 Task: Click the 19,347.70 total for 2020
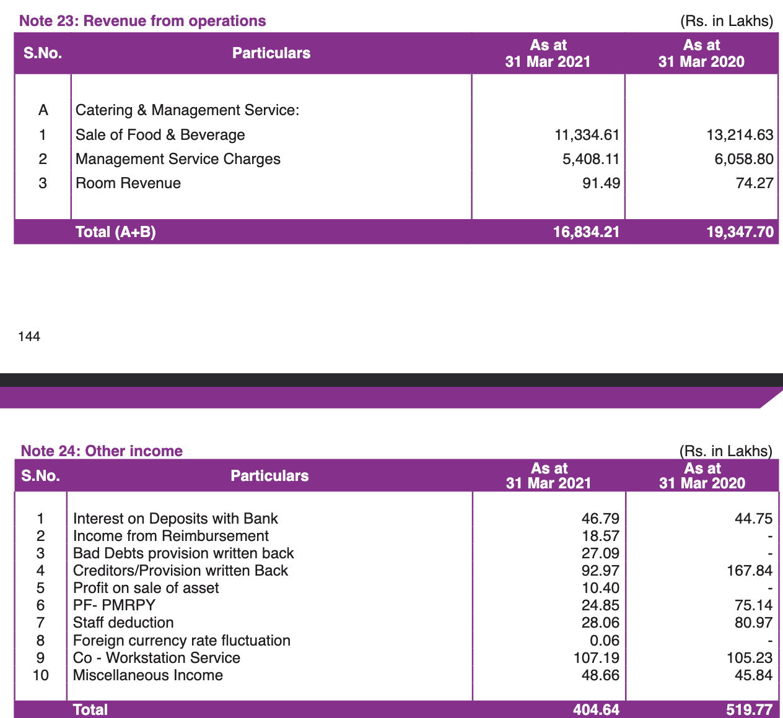(x=740, y=232)
